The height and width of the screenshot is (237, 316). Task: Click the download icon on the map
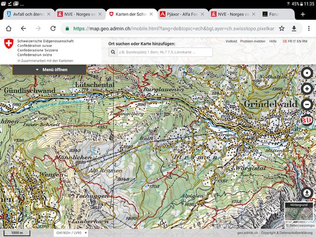coord(307,193)
